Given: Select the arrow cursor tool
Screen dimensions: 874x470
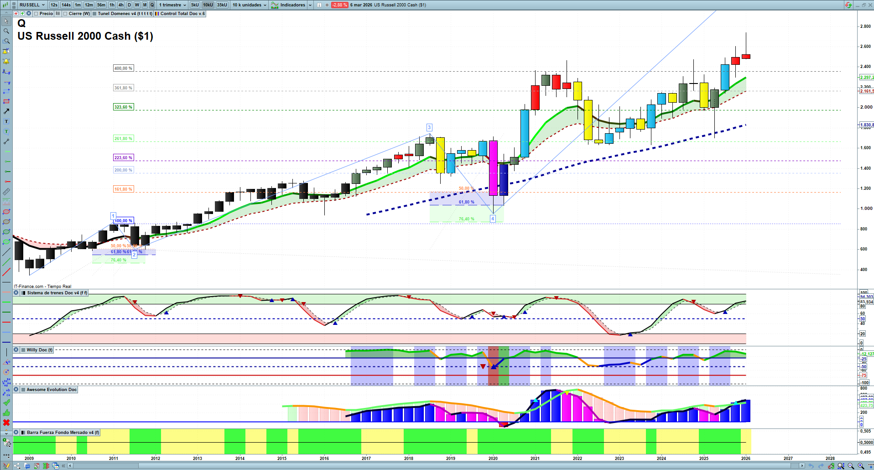Looking at the screenshot, I should click(6, 21).
